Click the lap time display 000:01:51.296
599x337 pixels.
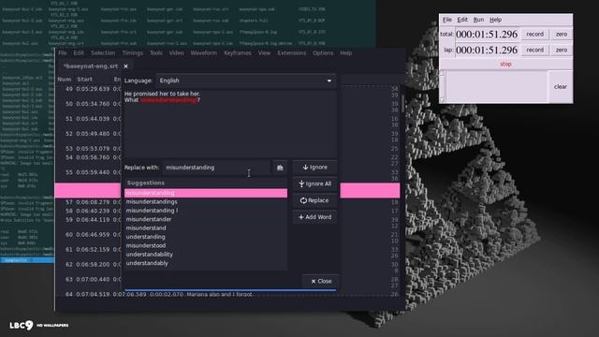[x=487, y=50]
